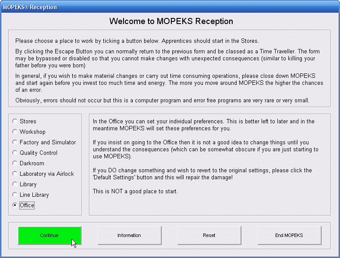The height and width of the screenshot is (258, 340).
Task: Click the paragraph starting 'By clicking the Escape Button'
Action: point(167,58)
